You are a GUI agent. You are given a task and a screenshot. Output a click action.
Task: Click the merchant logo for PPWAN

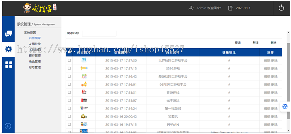tap(84, 124)
